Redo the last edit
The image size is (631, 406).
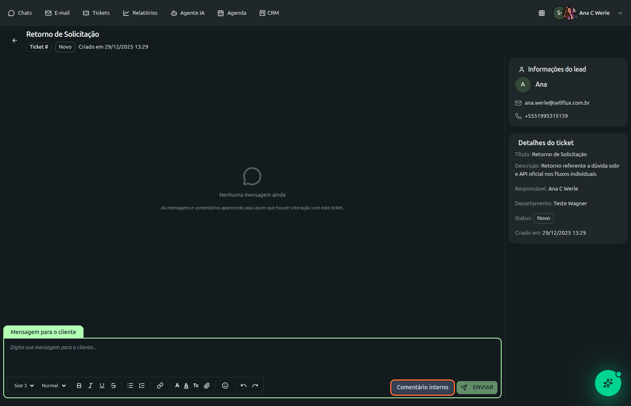coord(255,386)
